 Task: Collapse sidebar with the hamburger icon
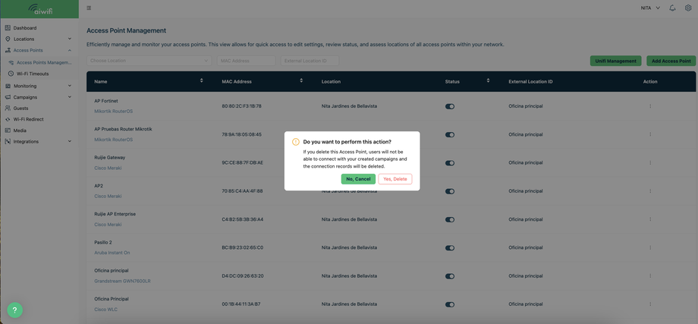pyautogui.click(x=89, y=8)
